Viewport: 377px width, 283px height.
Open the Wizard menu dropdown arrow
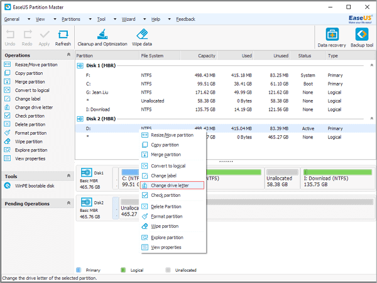(145, 19)
